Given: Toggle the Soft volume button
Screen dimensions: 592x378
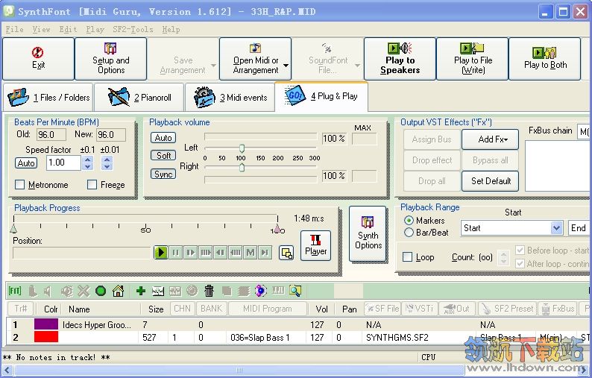Looking at the screenshot, I should pos(163,155).
